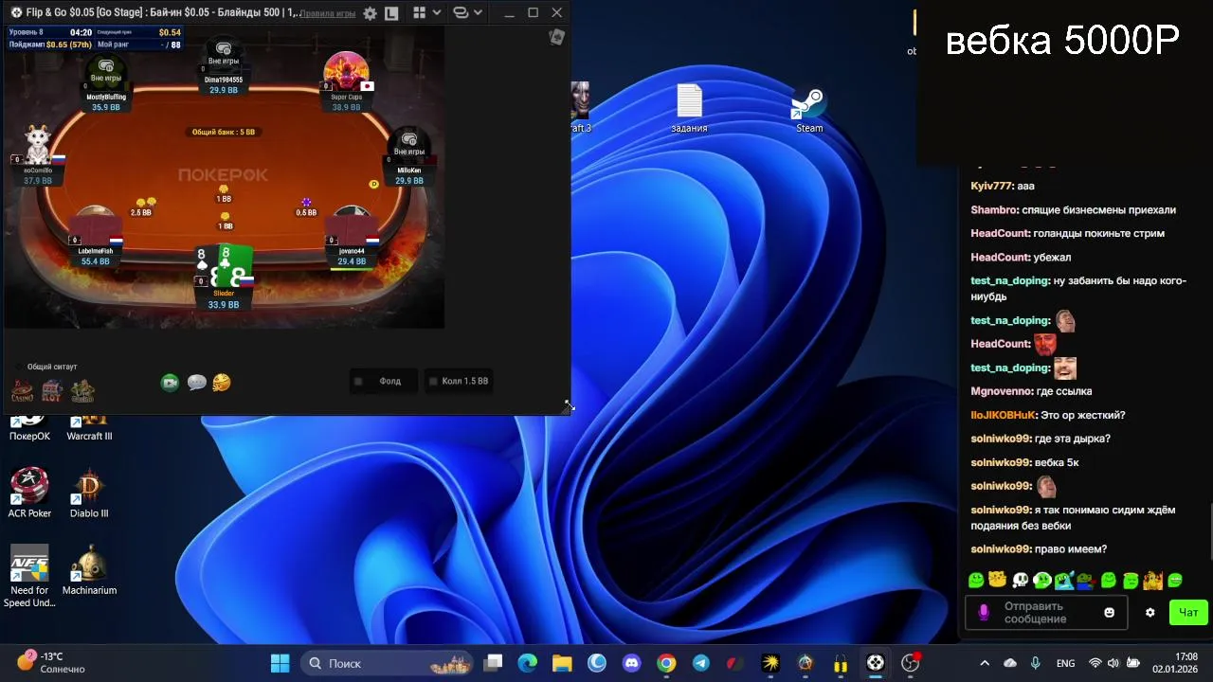Open the ПокерОК desktop shortcut
The width and height of the screenshot is (1213, 682).
(x=29, y=429)
